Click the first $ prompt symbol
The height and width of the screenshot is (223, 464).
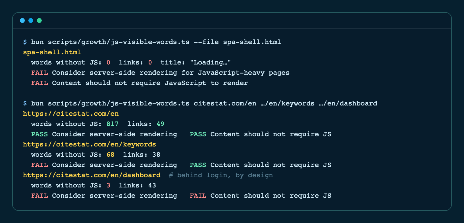(25, 42)
